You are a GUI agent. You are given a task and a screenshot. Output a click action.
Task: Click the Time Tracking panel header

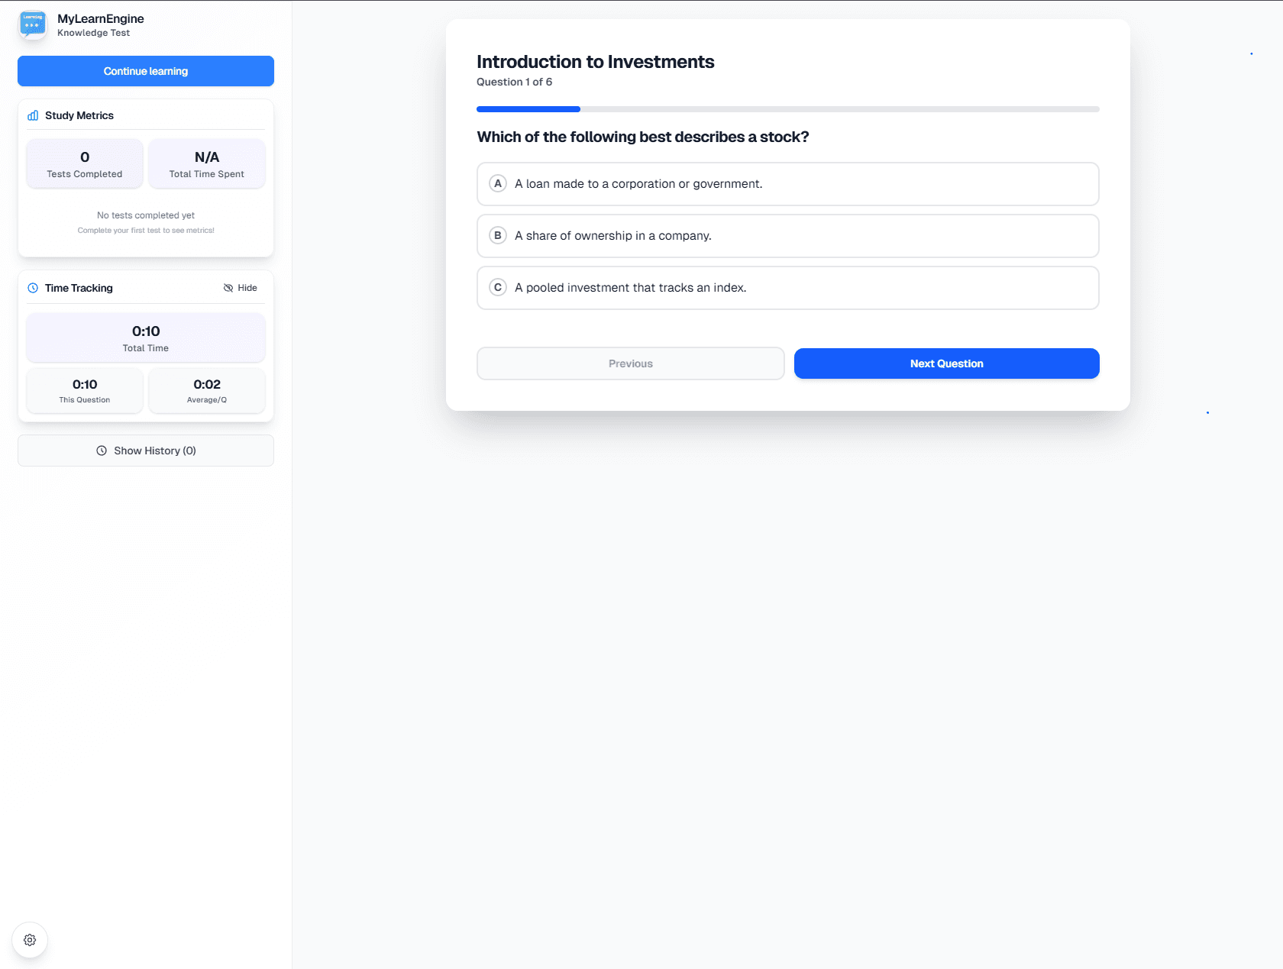[79, 288]
